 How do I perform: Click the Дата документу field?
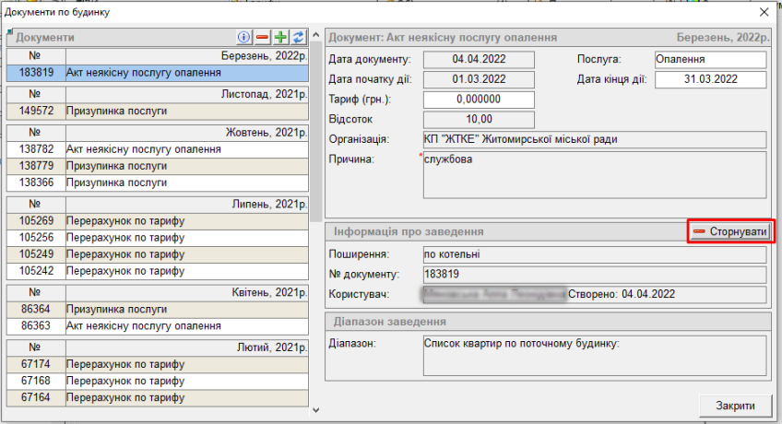(480, 60)
